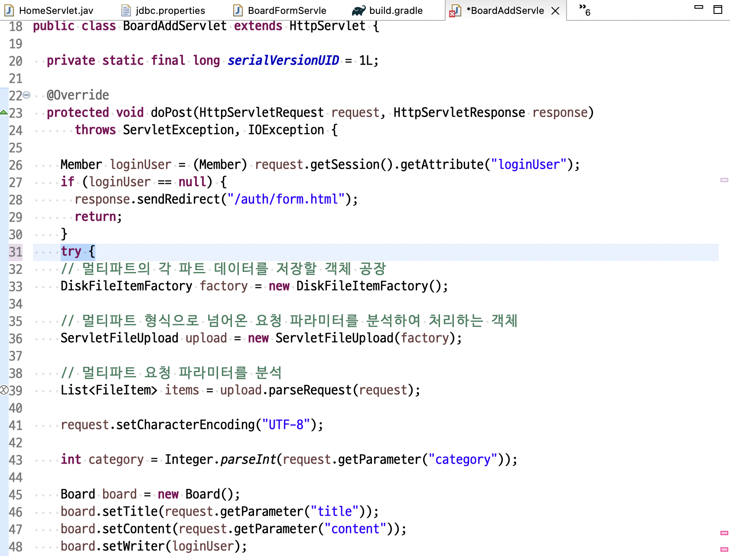The width and height of the screenshot is (730, 556).
Task: Click the "loginUser" string literal on line 26
Action: pyautogui.click(x=529, y=164)
